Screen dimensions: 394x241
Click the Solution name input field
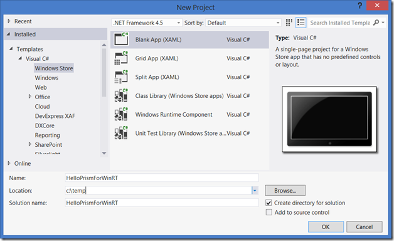[x=162, y=203]
